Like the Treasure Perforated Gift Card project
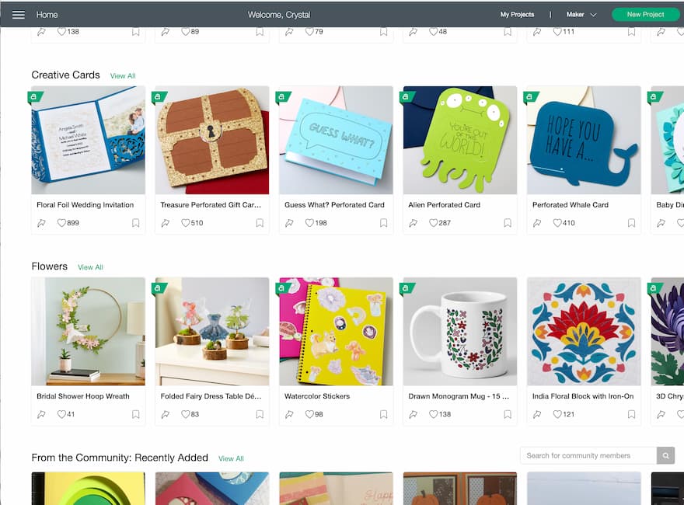The height and width of the screenshot is (505, 684). click(186, 223)
